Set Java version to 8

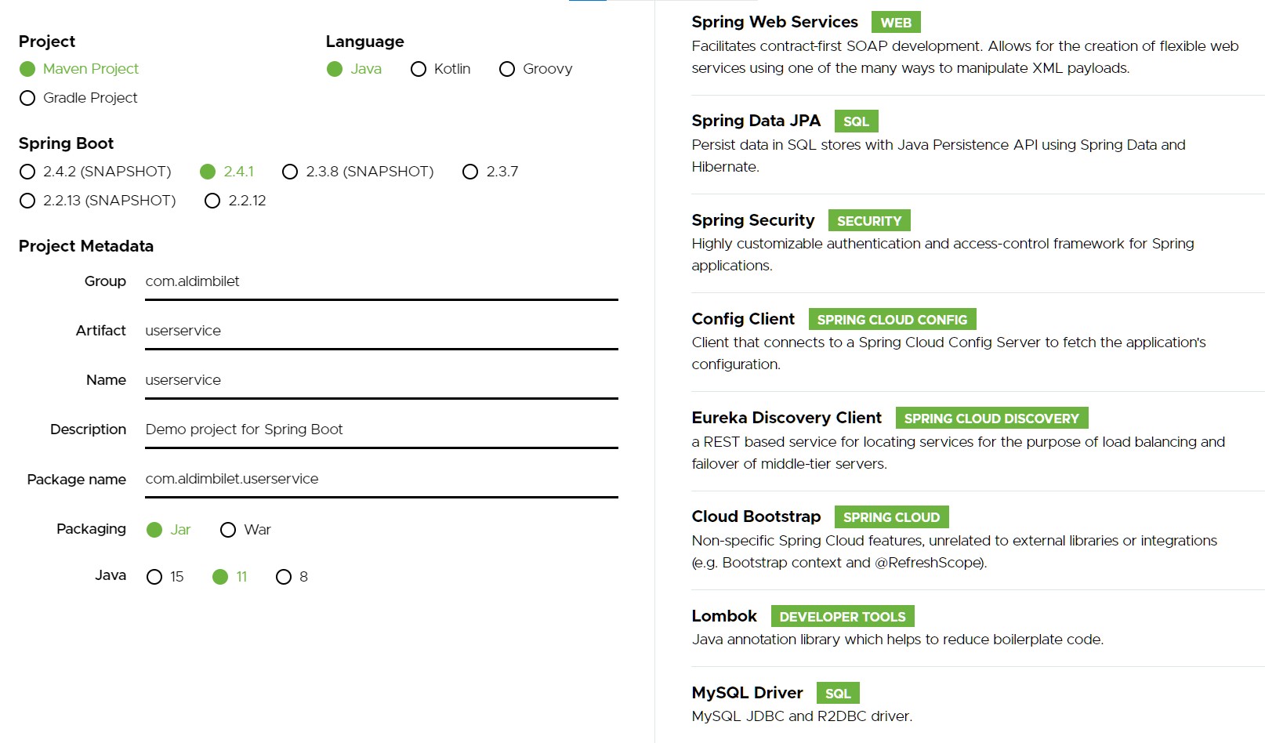coord(284,577)
